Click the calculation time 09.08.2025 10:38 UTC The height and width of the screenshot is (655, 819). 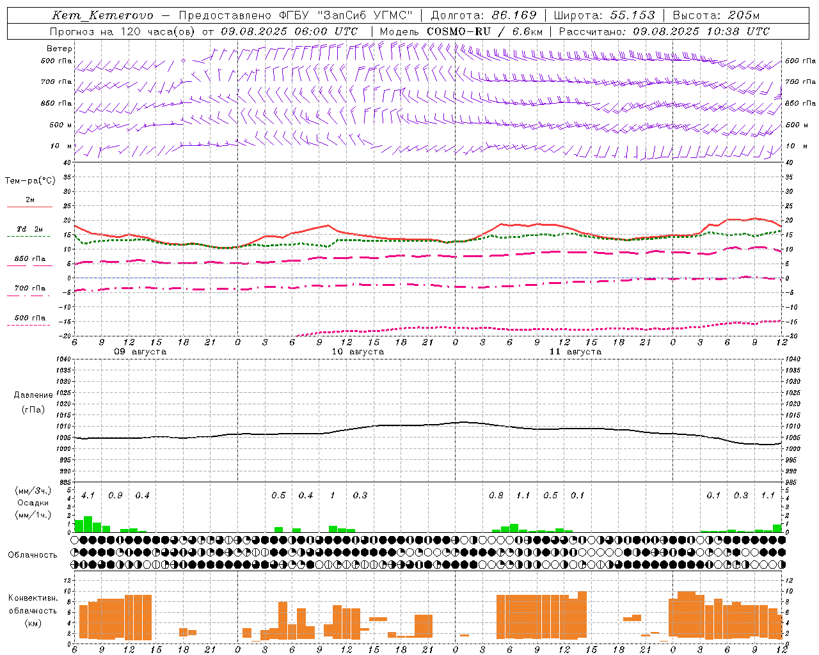[x=701, y=31]
